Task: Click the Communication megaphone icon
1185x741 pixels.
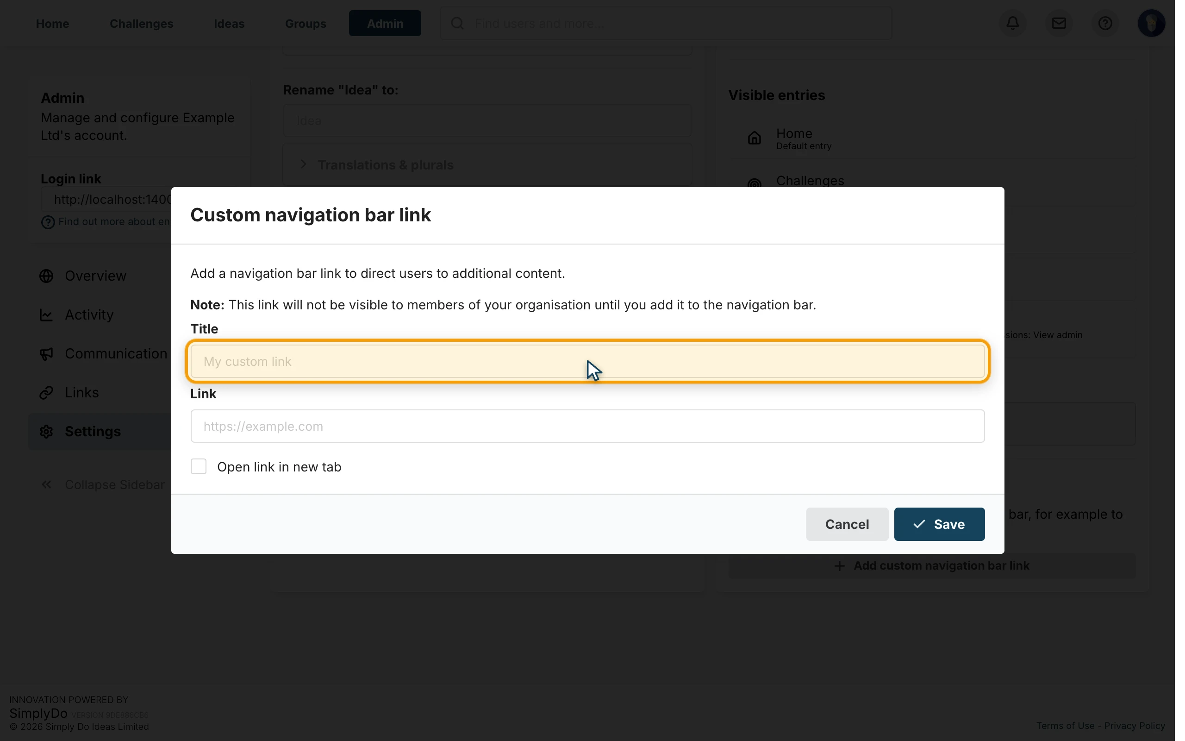Action: click(46, 353)
